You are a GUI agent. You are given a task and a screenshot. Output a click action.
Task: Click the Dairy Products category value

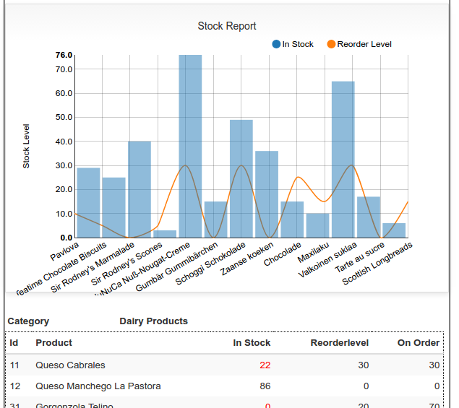point(153,321)
